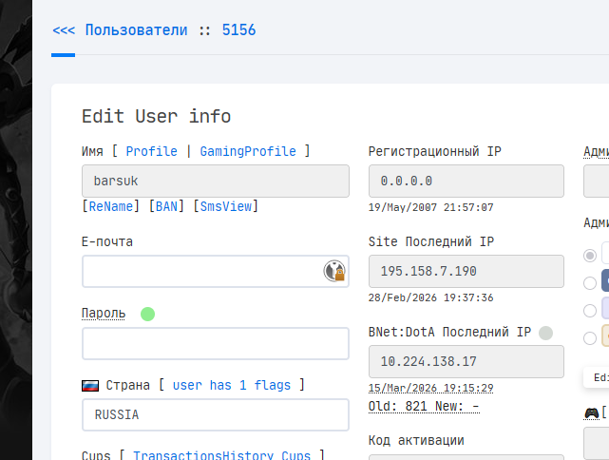Viewport: 609px width, 460px height.
Task: Open the Profile link next to Имя
Action: [151, 151]
